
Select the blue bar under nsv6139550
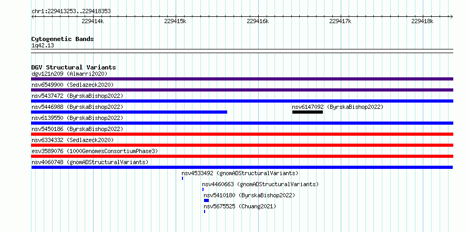tap(242, 123)
